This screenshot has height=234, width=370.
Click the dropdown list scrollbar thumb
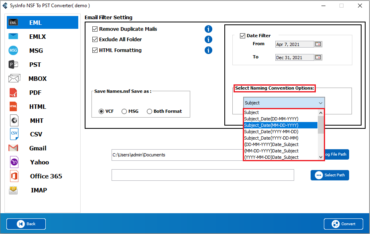tap(321, 125)
